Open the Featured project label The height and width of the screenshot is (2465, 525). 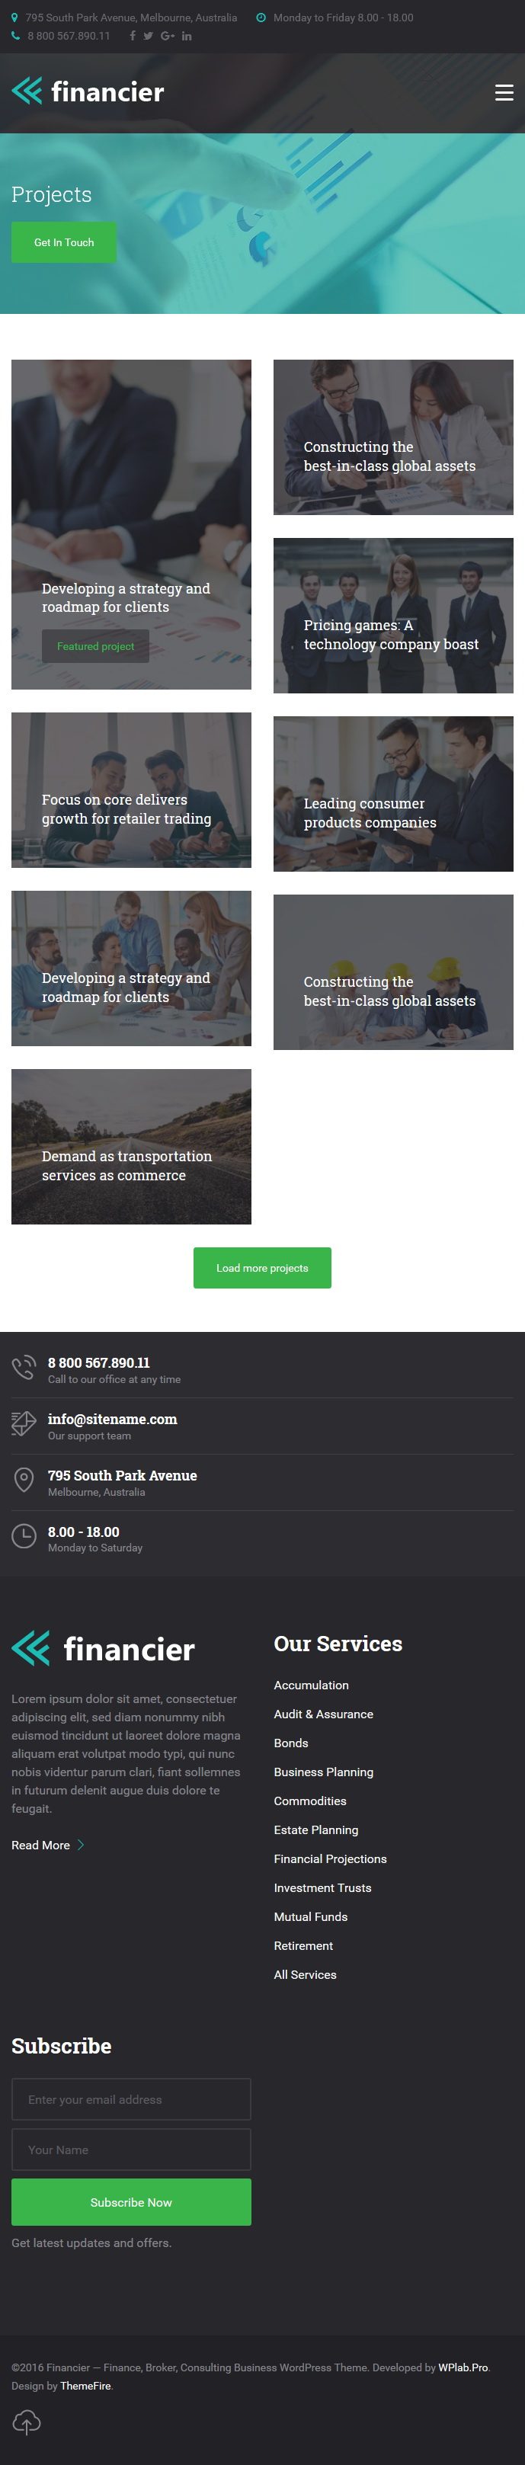pos(96,647)
